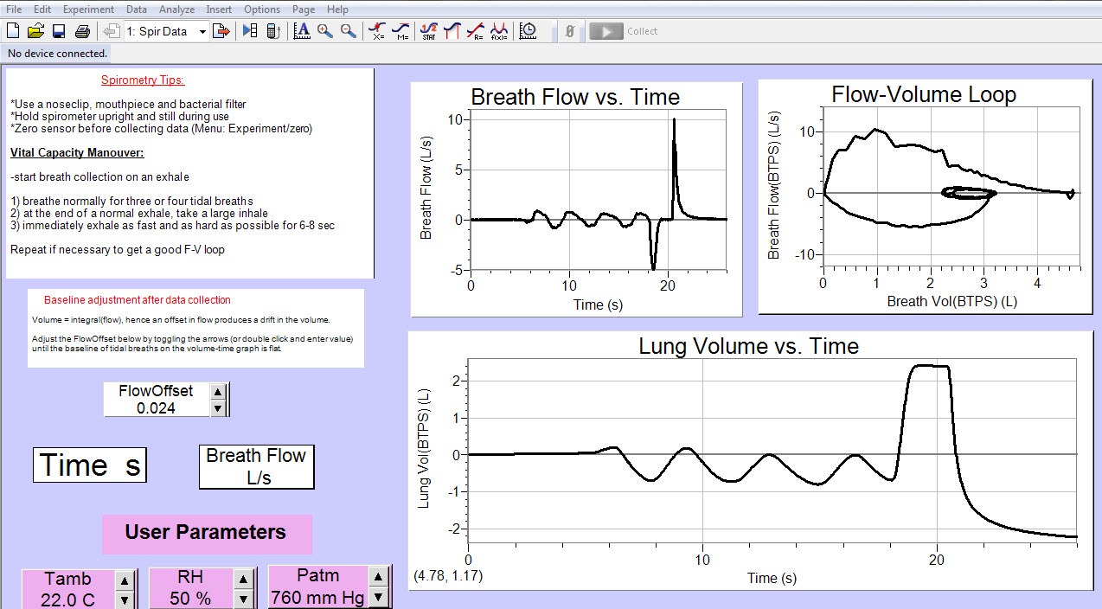
Task: Raise RH value with the up arrow
Action: [244, 580]
